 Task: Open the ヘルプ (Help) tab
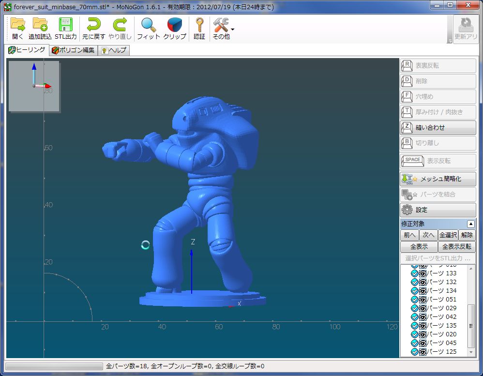[114, 50]
